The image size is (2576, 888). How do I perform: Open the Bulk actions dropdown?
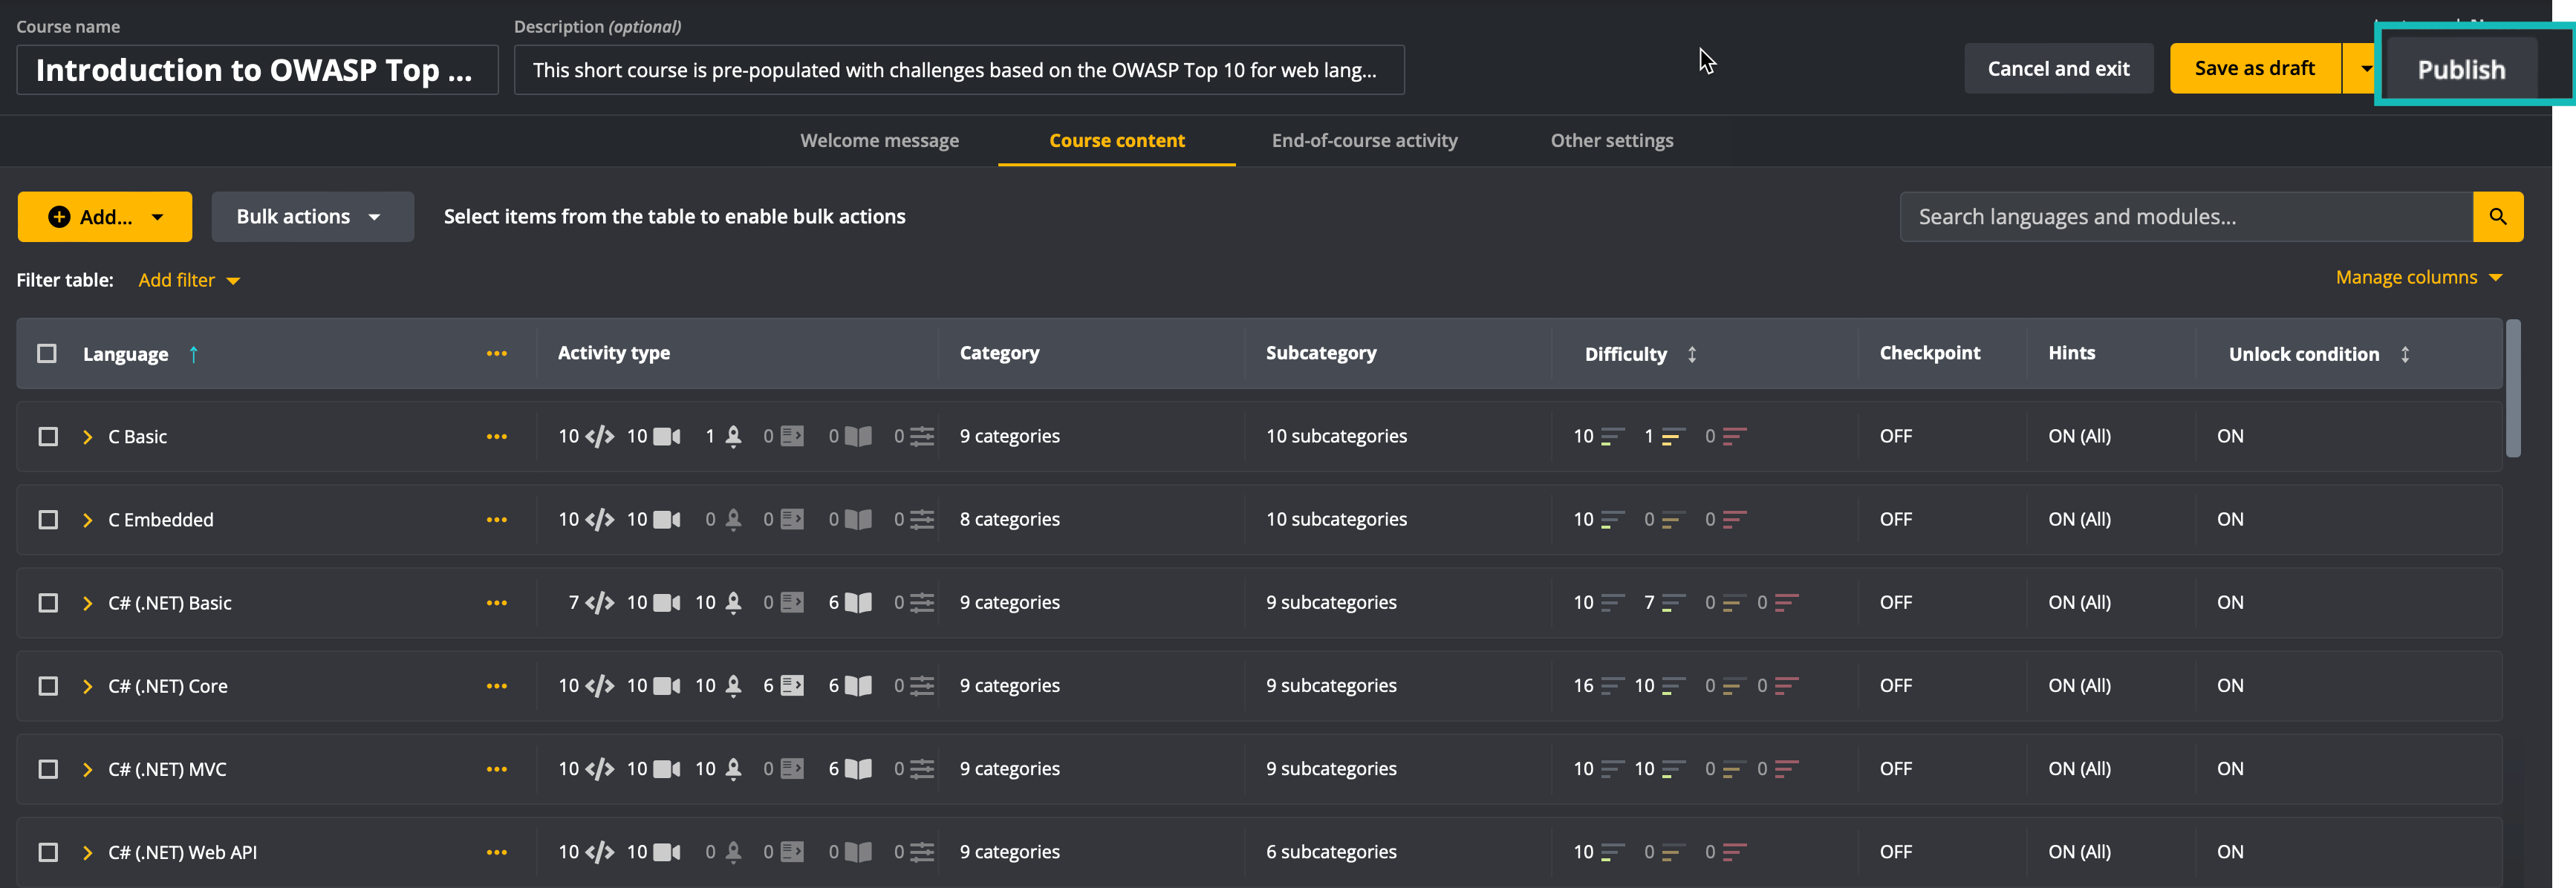pyautogui.click(x=312, y=217)
